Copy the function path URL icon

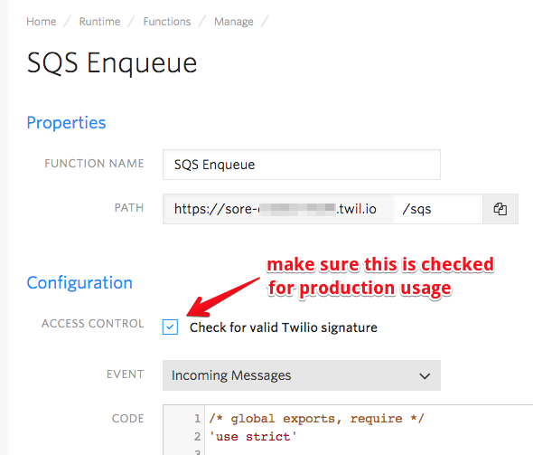click(x=500, y=209)
